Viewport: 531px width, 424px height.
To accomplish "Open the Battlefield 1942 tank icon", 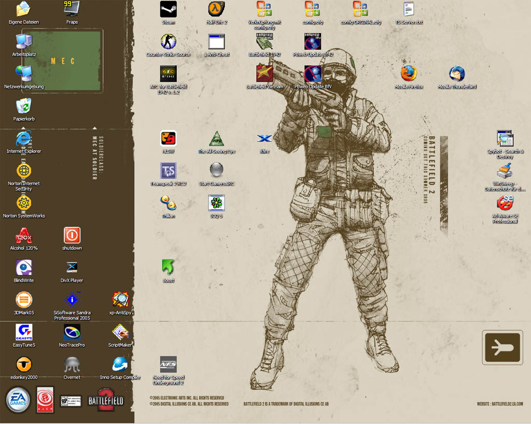I will tap(264, 41).
